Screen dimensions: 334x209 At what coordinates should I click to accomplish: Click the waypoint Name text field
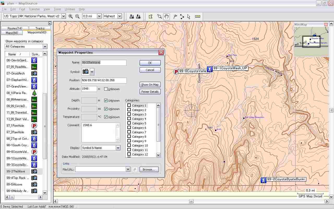click(104, 63)
